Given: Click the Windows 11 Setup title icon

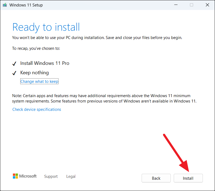Looking at the screenshot, I should pyautogui.click(x=5, y=5).
